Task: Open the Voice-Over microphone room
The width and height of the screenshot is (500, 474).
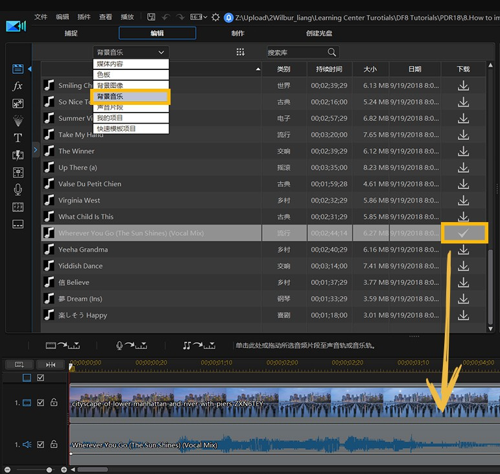Action: (18, 190)
